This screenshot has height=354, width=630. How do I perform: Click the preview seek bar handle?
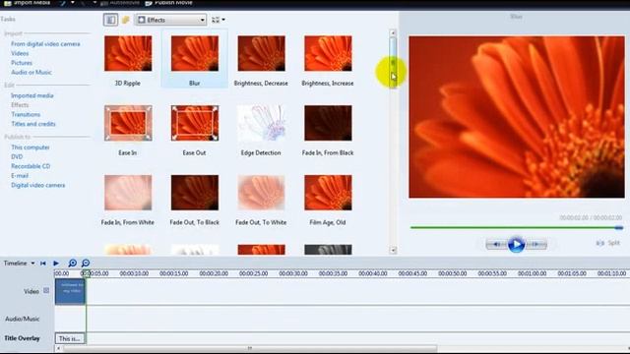tap(619, 227)
